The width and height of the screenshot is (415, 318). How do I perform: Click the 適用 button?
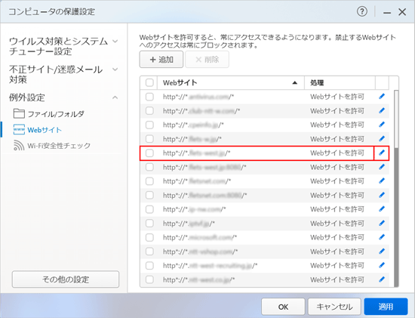[x=386, y=307]
